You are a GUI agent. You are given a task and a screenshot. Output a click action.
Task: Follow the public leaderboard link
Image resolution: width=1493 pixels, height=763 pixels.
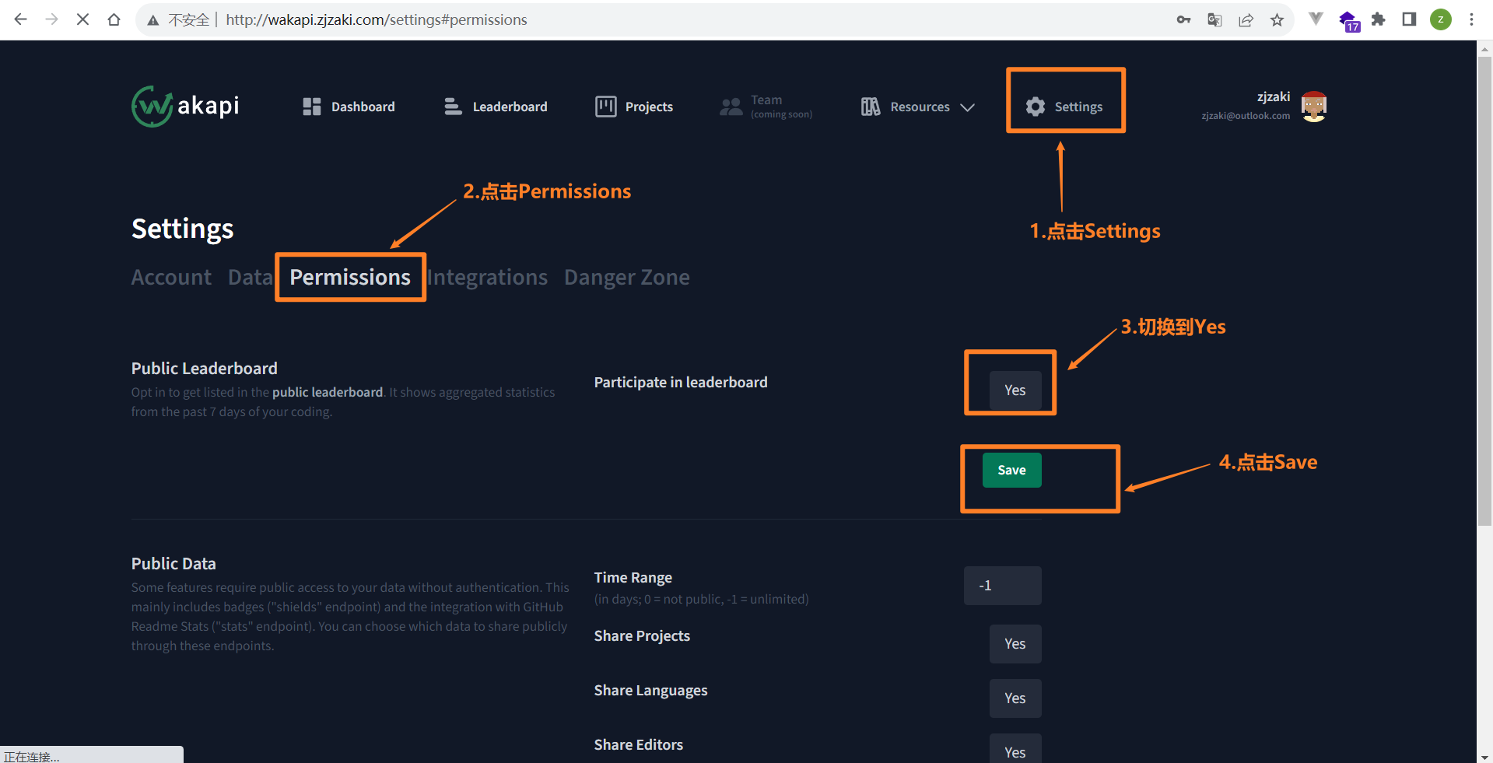(x=328, y=393)
